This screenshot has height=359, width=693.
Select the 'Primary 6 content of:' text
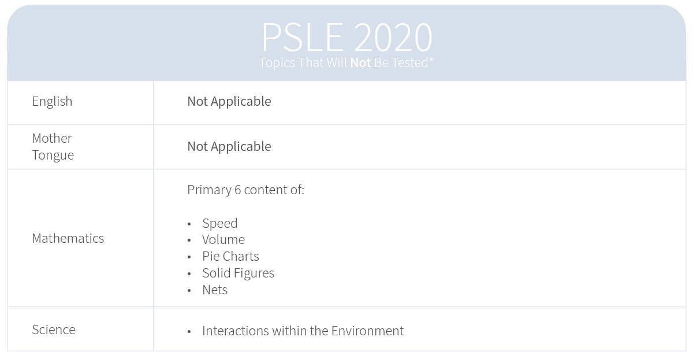pos(245,190)
